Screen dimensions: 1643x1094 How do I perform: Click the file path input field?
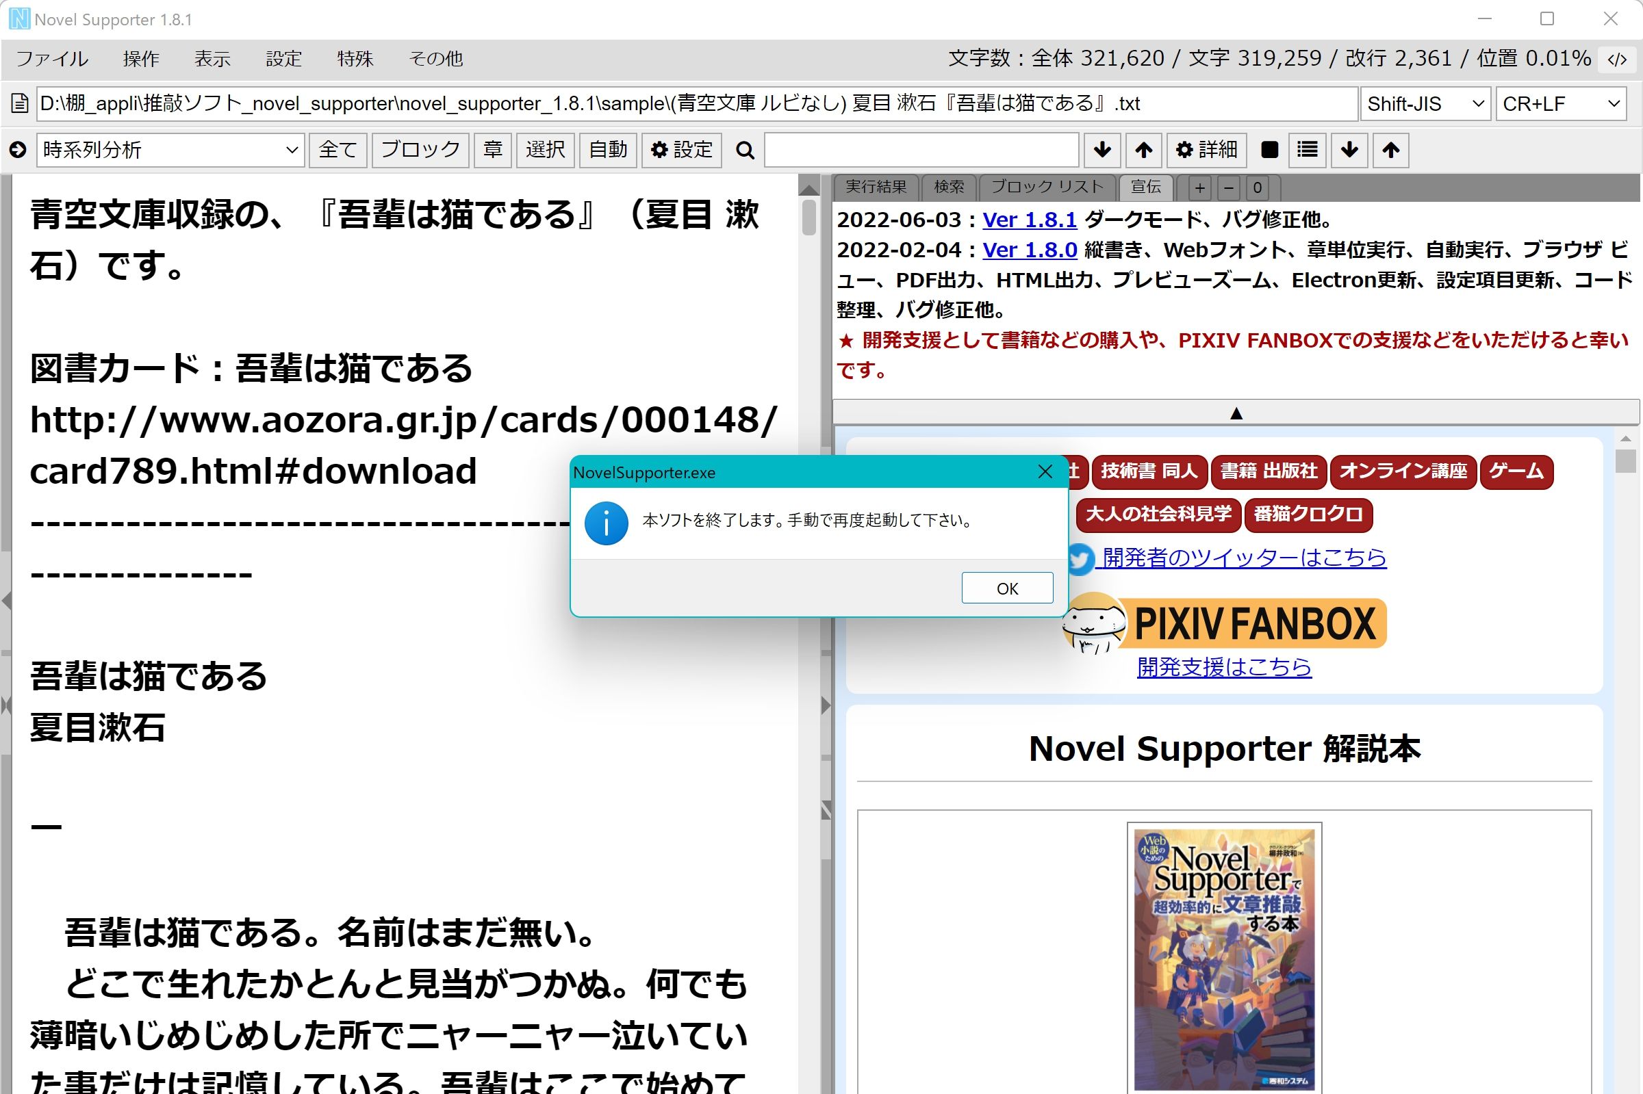(x=697, y=104)
